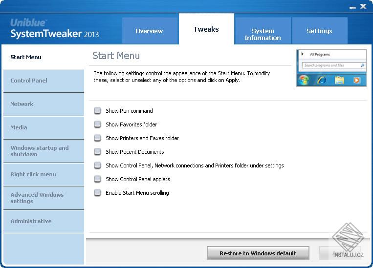Screen dimensions: 373x268
Task: Click Restore to Windows default button
Action: click(x=258, y=253)
